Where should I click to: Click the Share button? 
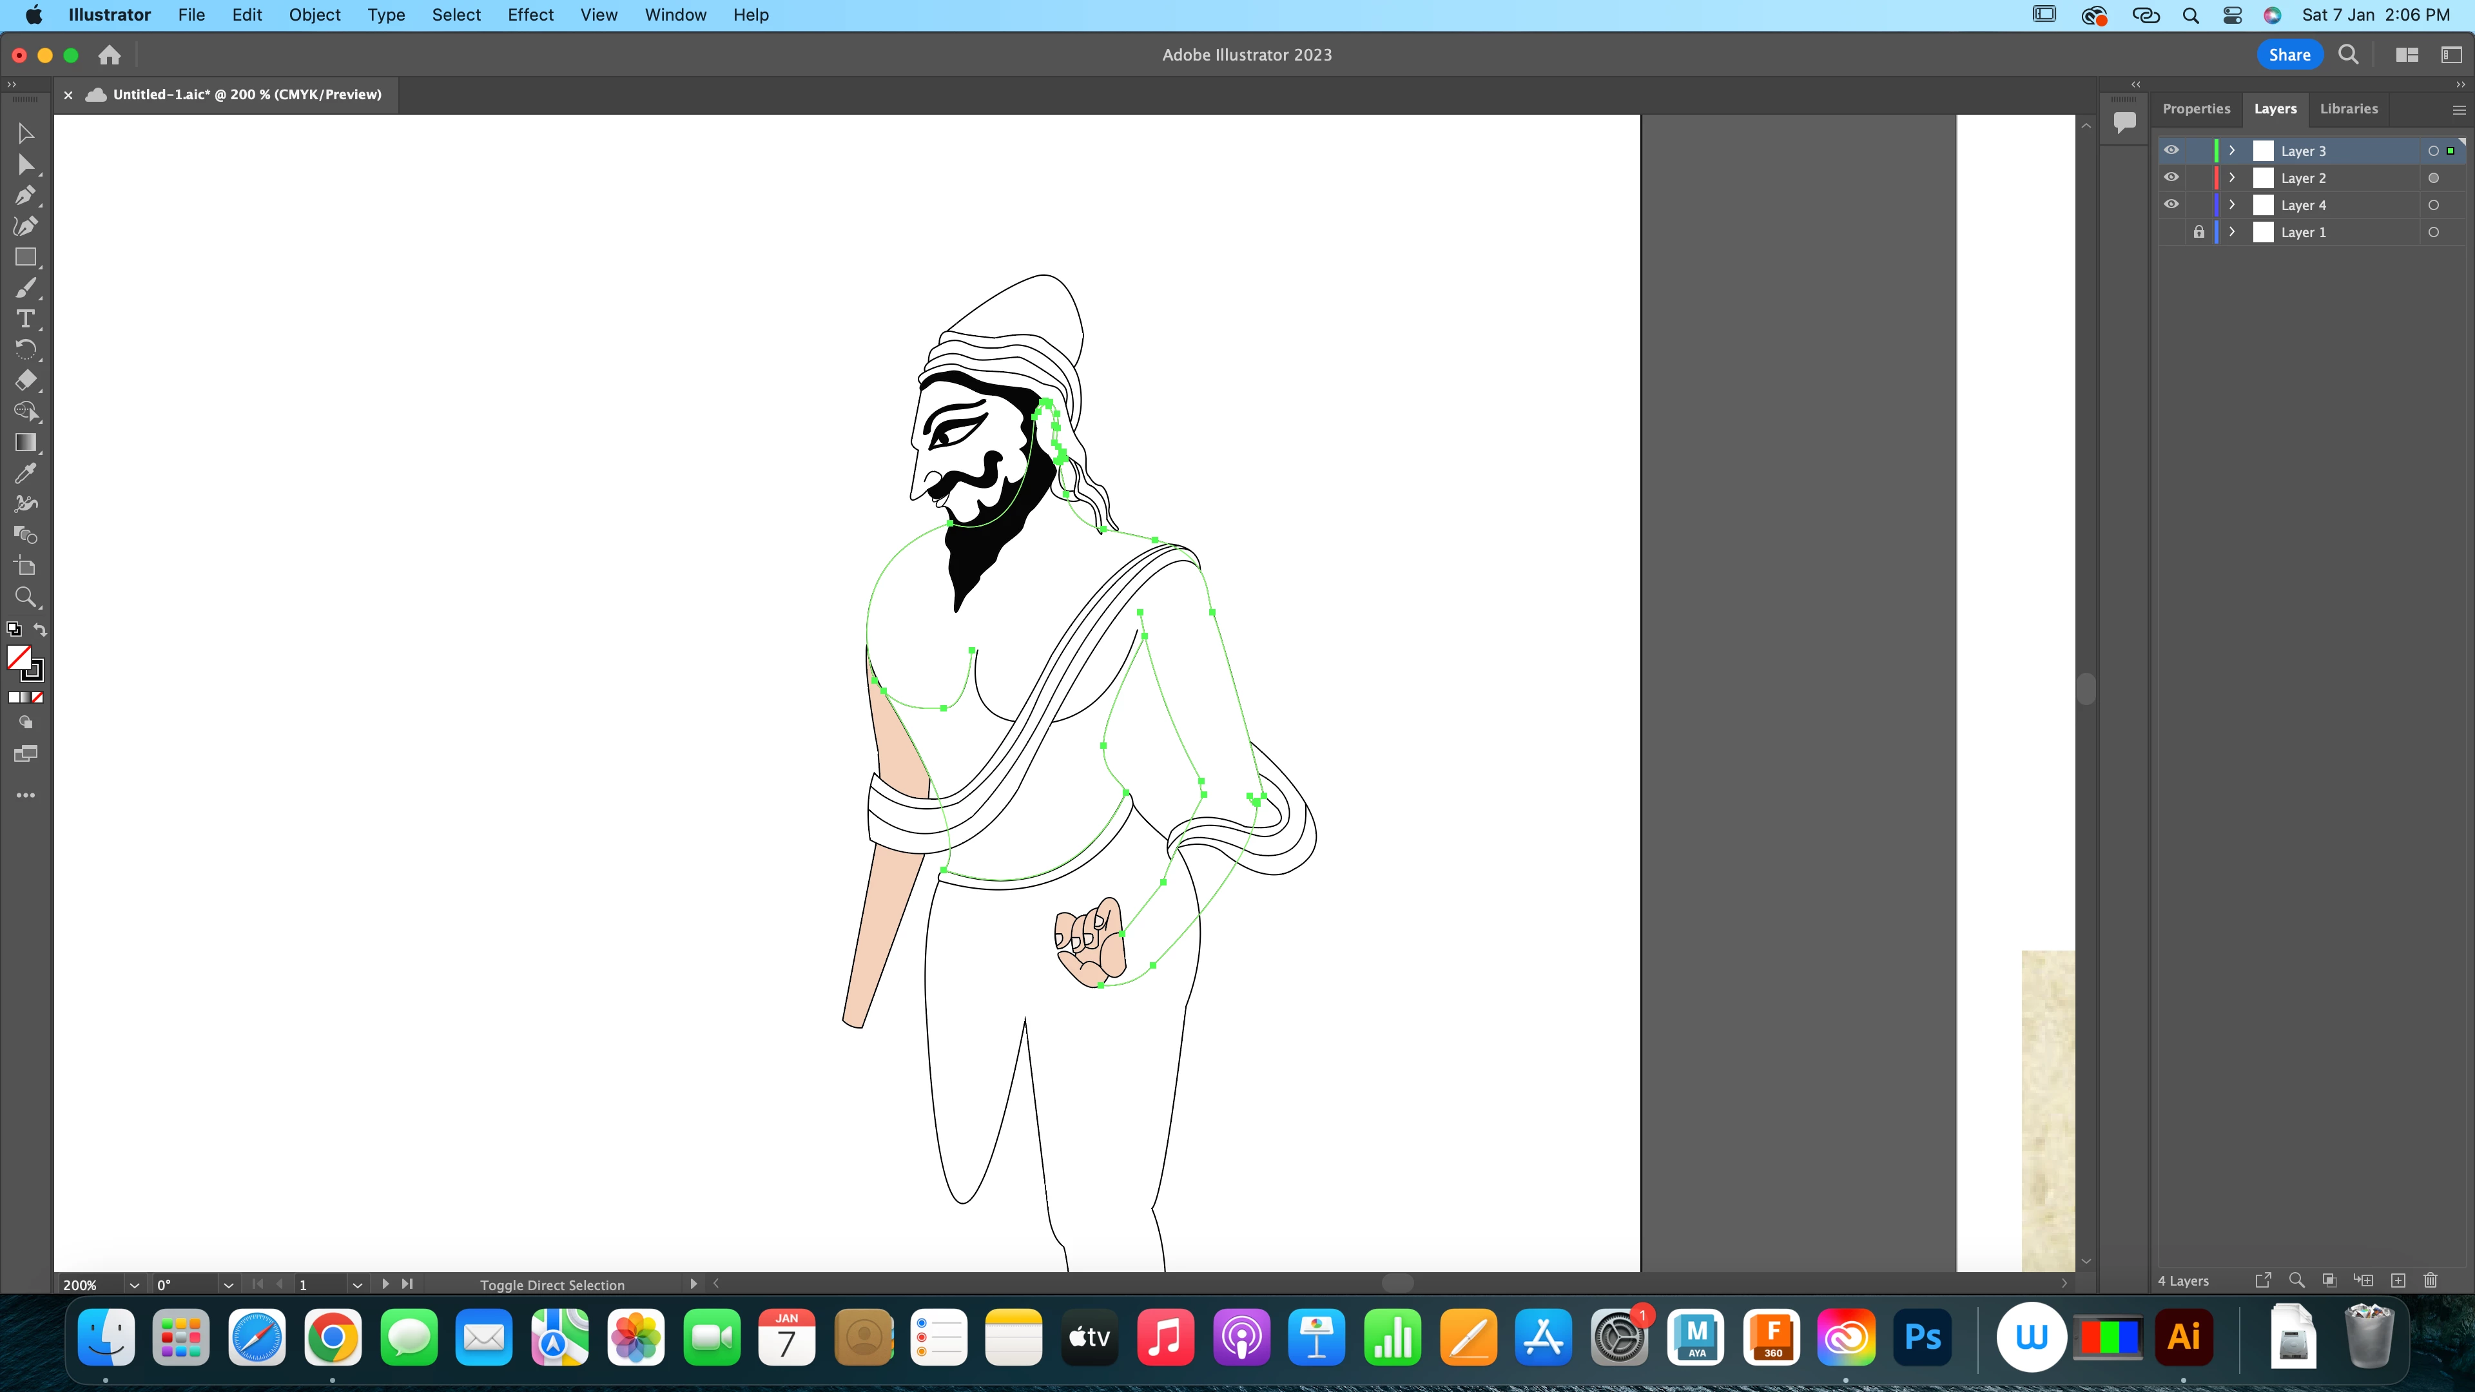tap(2289, 55)
